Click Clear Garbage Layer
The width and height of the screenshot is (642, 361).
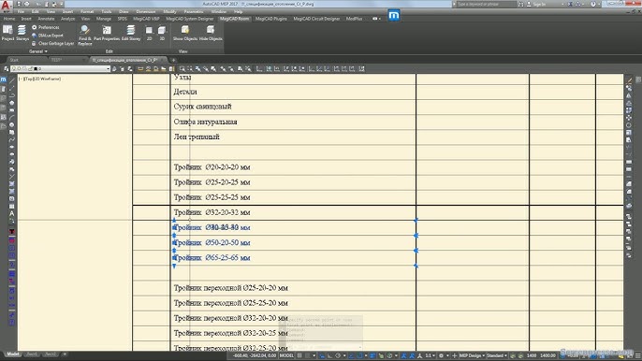52,43
